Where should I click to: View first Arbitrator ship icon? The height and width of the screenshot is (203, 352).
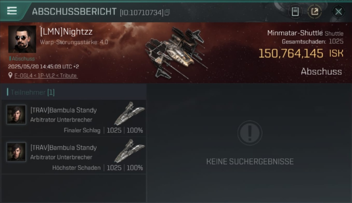point(129,113)
